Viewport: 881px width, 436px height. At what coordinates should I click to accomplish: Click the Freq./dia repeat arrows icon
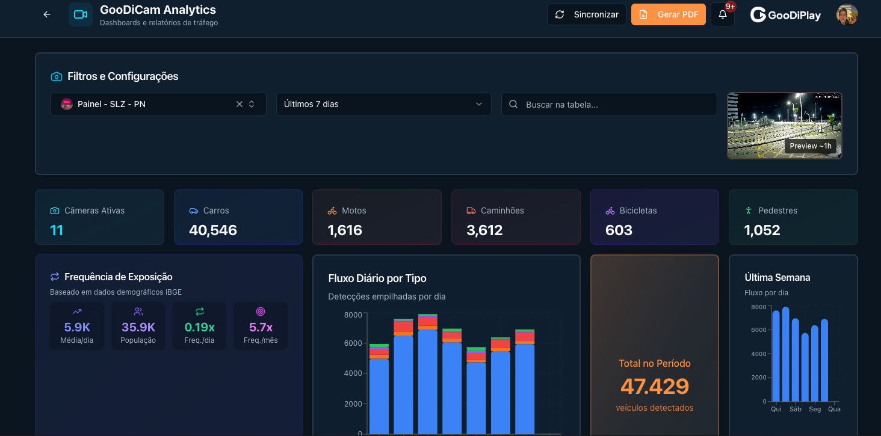click(200, 312)
